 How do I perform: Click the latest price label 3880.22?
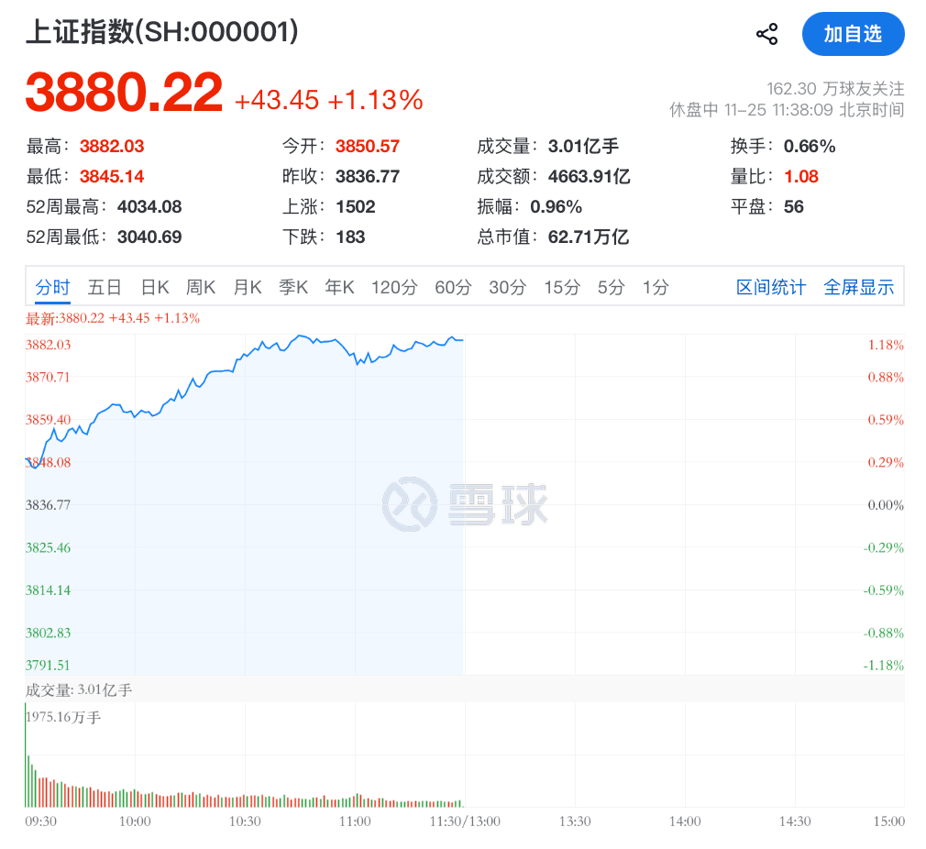coord(121,90)
